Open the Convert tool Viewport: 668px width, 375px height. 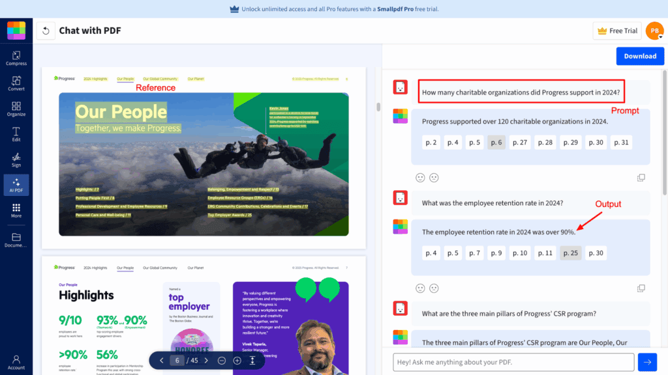(x=16, y=83)
